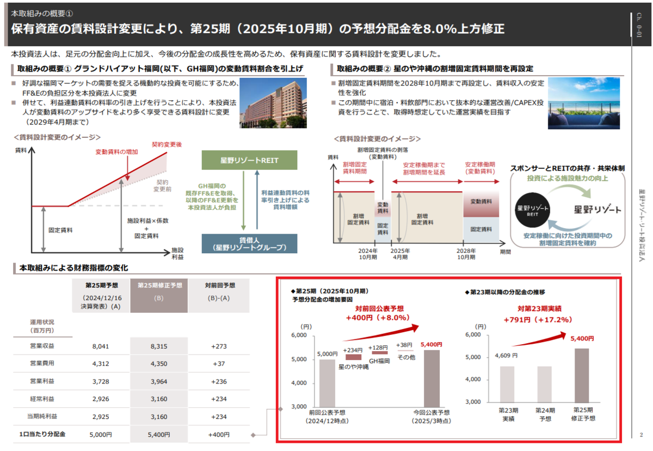Click the 星野リゾート wordmark logo in the cycle diagram
This screenshot has width=653, height=451.
coord(597,210)
